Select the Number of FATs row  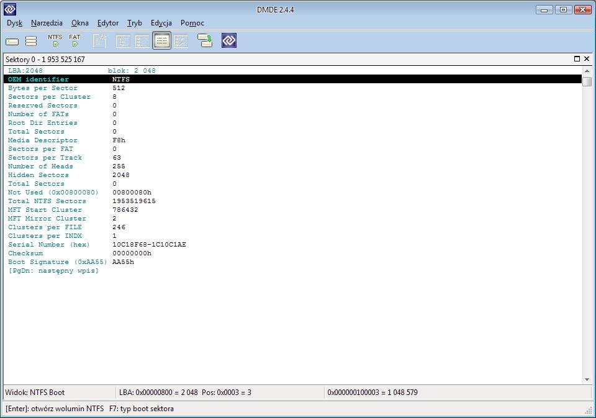click(292, 114)
